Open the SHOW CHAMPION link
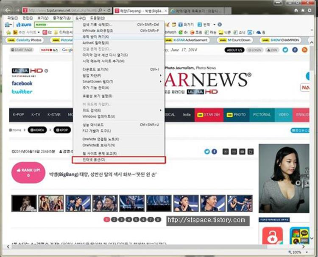 pos(280,40)
